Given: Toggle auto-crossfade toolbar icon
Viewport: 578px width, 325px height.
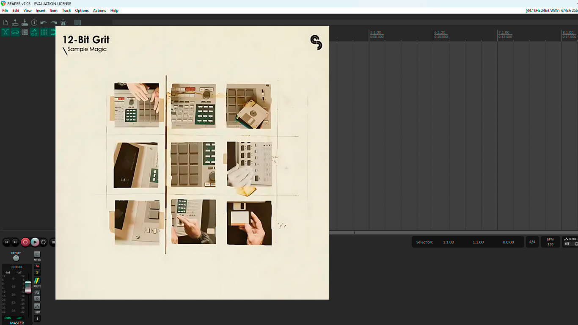Looking at the screenshot, I should coord(6,32).
